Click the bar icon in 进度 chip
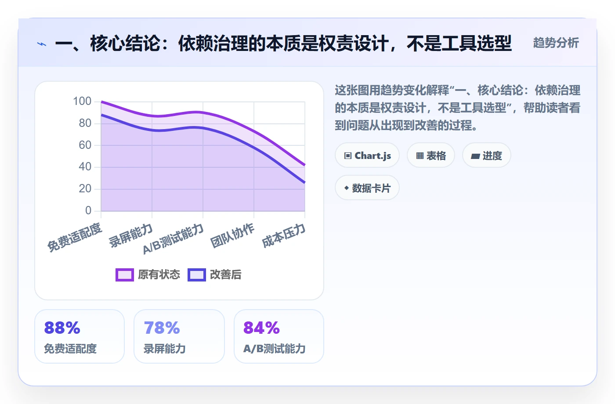 475,156
